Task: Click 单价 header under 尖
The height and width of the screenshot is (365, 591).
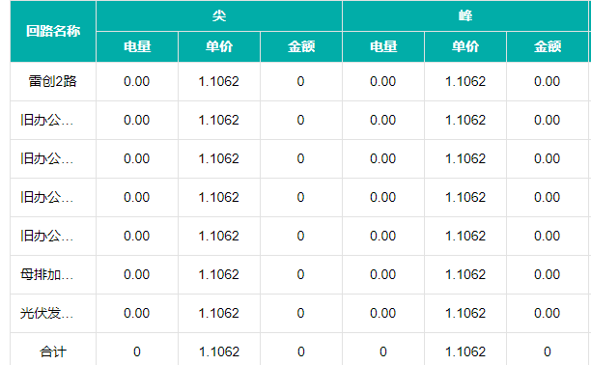Action: coord(219,46)
